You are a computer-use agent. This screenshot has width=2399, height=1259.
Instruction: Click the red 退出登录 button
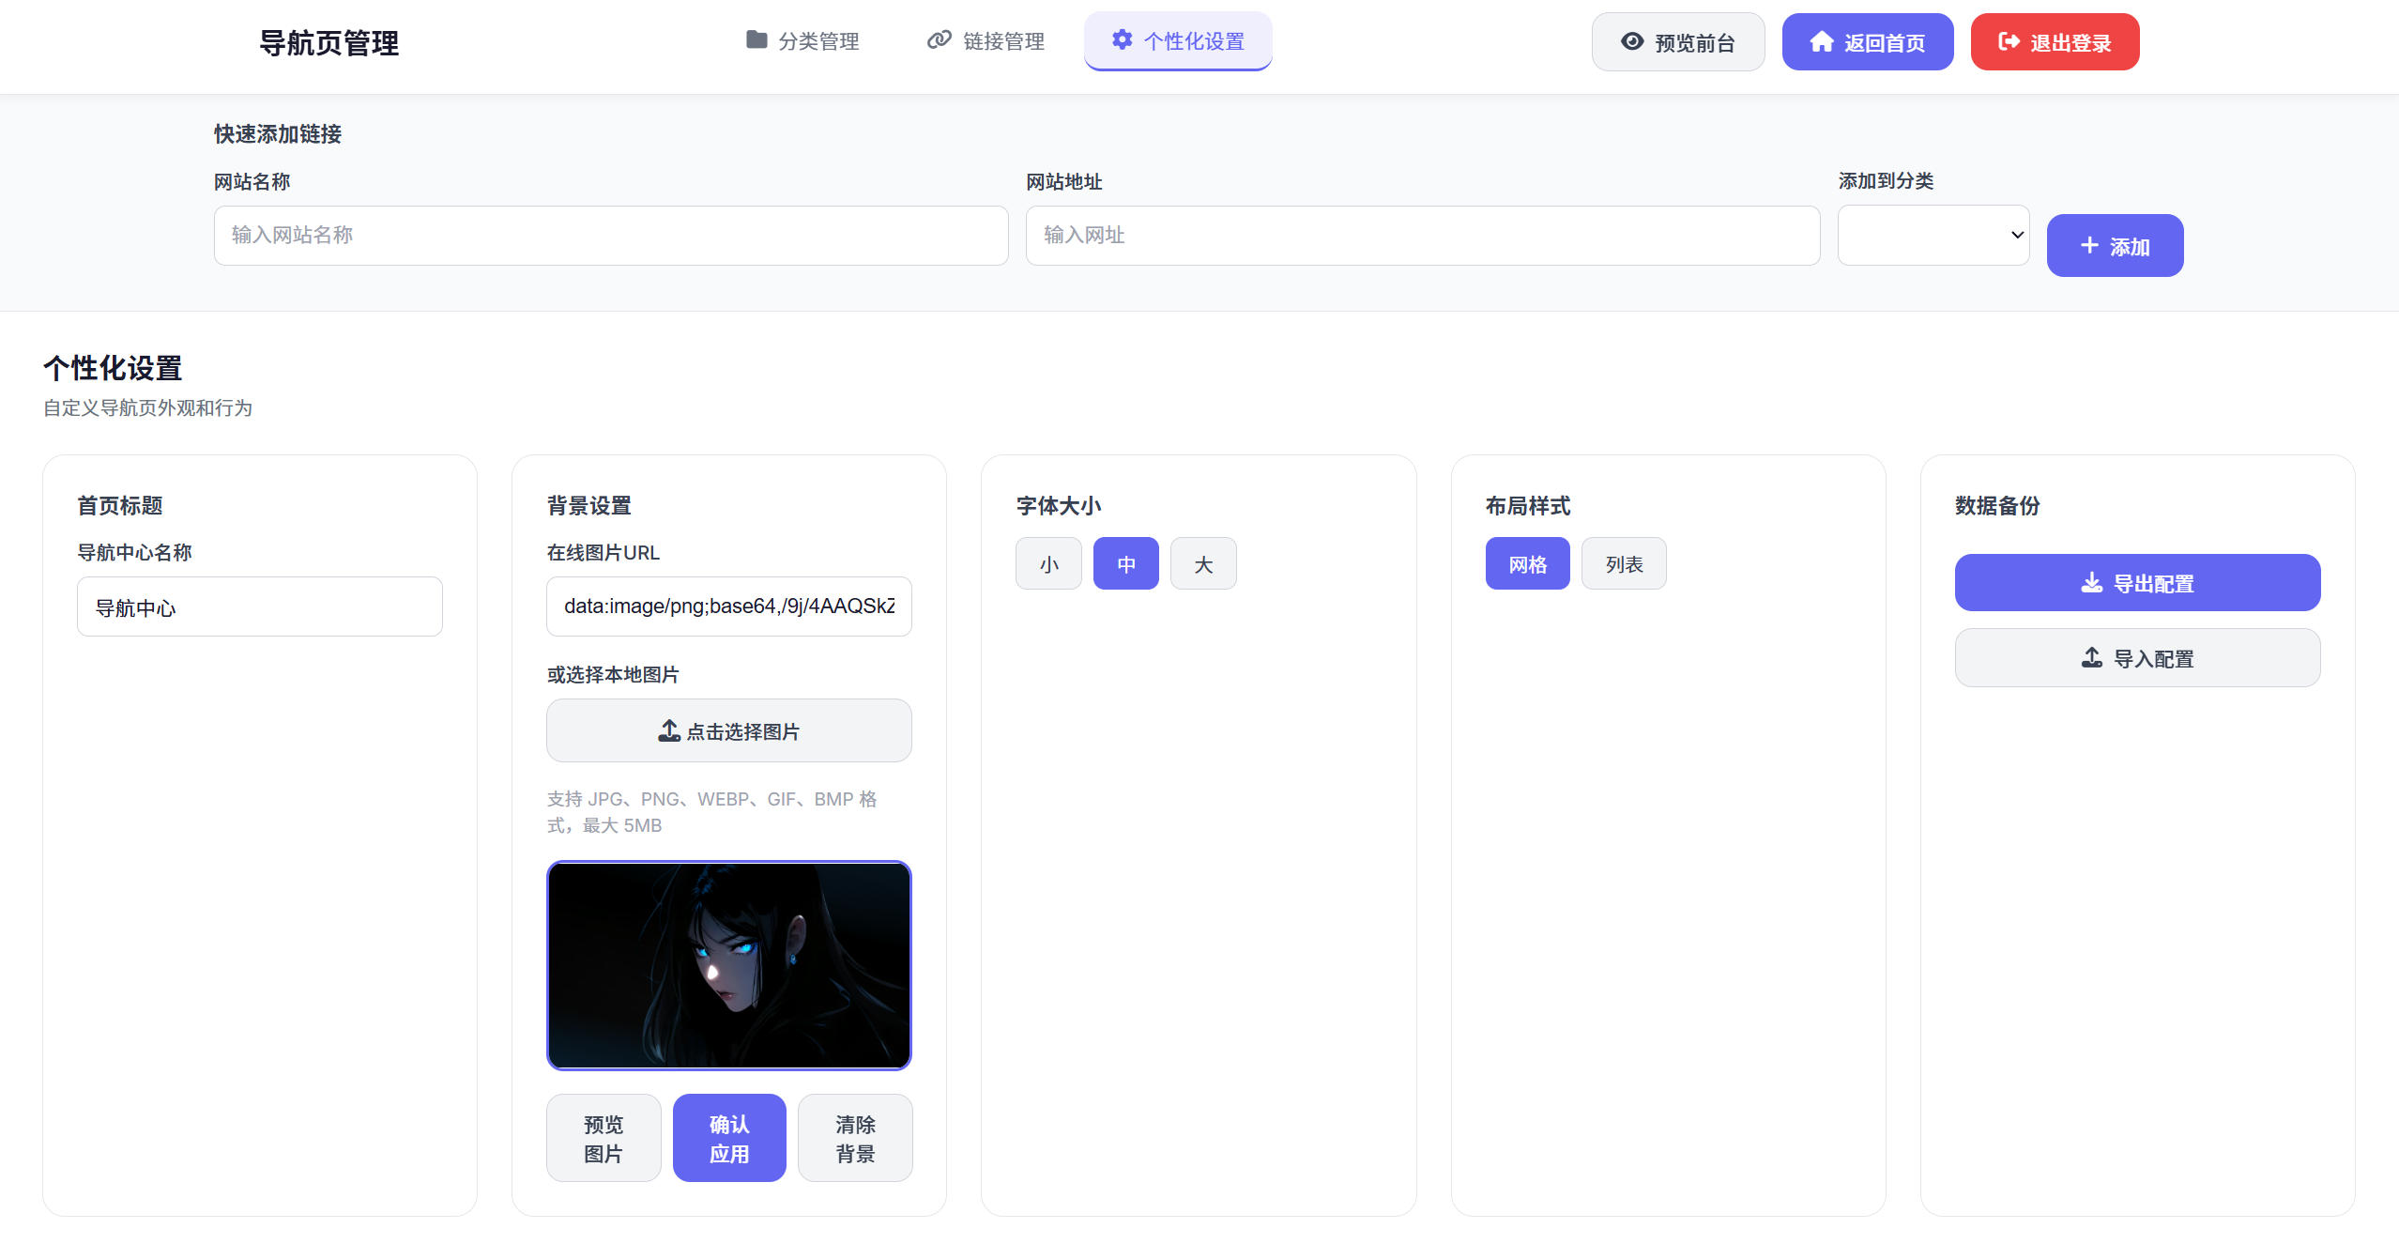[2055, 42]
